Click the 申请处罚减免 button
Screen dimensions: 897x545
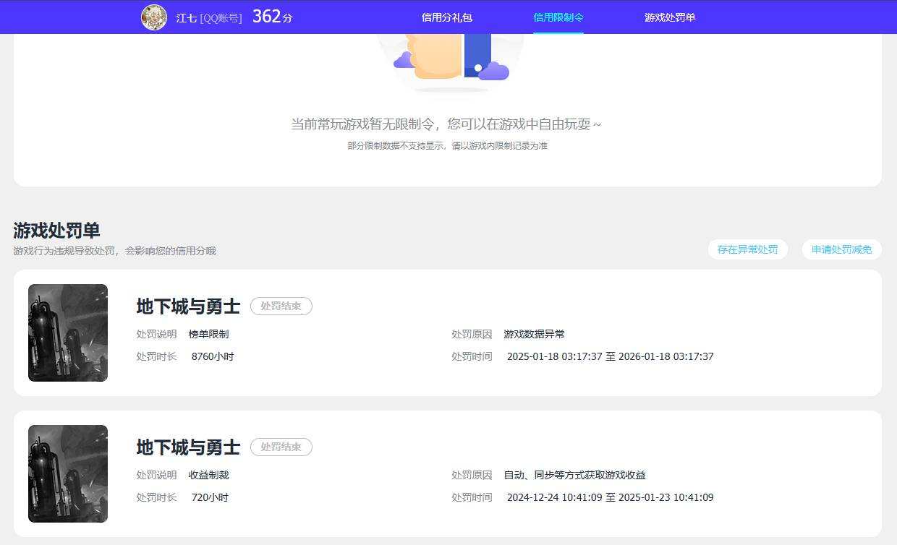tap(842, 249)
